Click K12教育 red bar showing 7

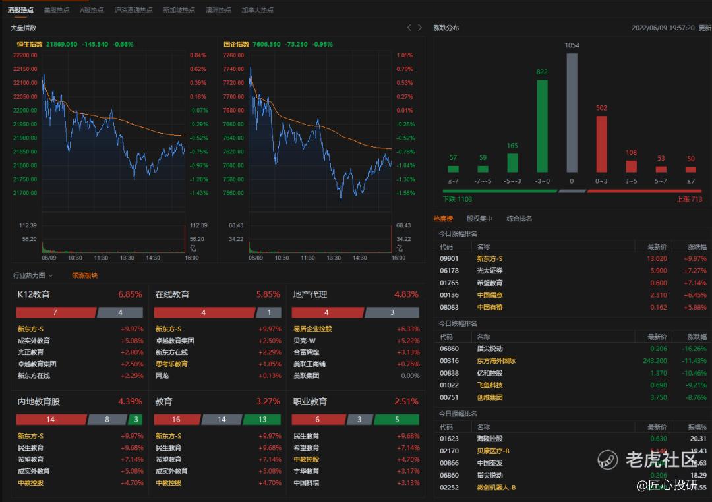point(55,312)
